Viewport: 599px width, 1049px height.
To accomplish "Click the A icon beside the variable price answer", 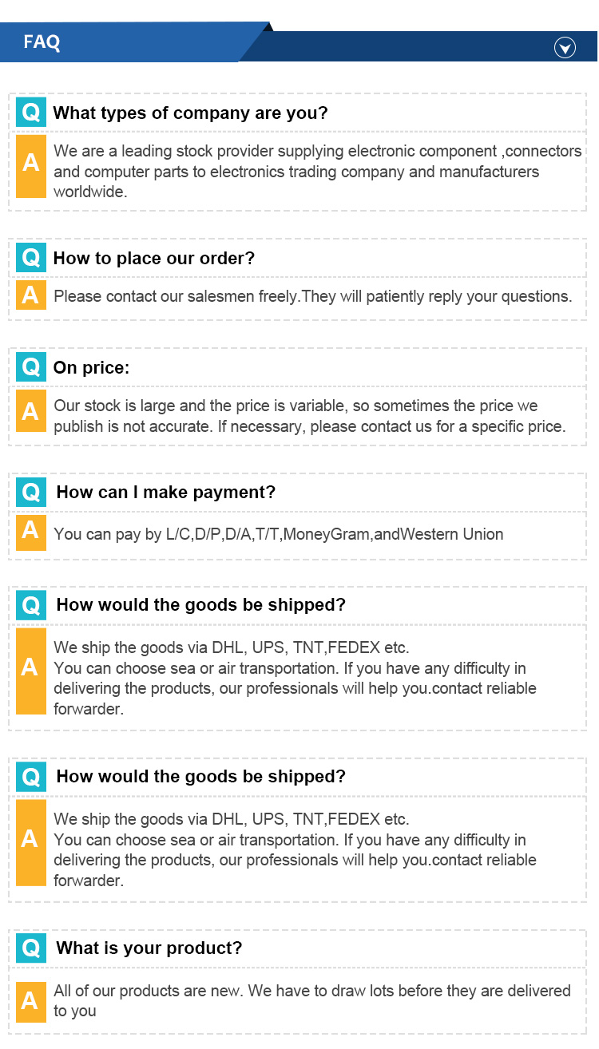I will 31,411.
